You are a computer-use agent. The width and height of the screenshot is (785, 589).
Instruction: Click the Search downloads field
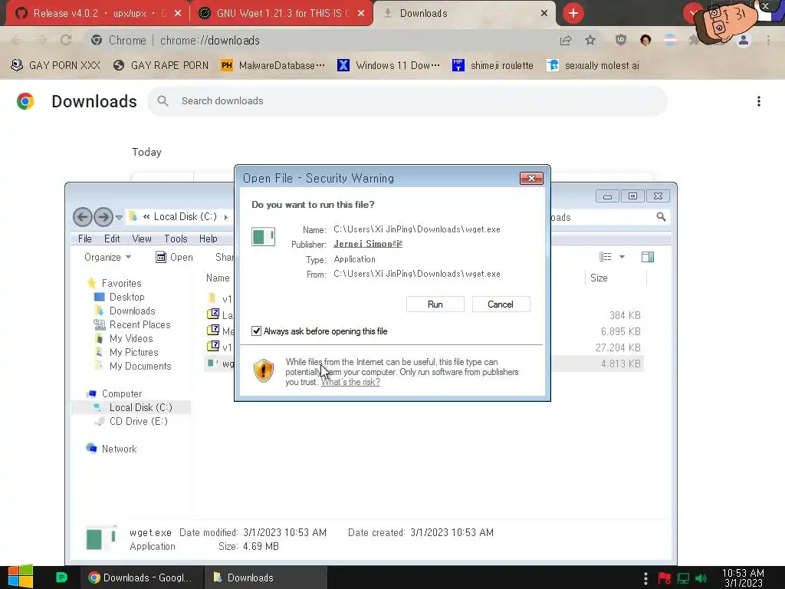407,100
